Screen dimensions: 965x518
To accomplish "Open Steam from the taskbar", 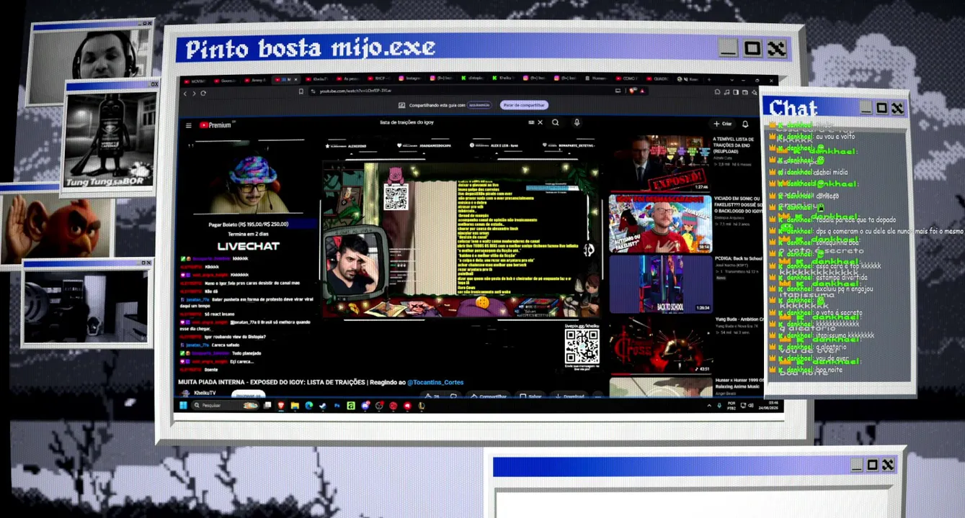I will pyautogui.click(x=322, y=406).
